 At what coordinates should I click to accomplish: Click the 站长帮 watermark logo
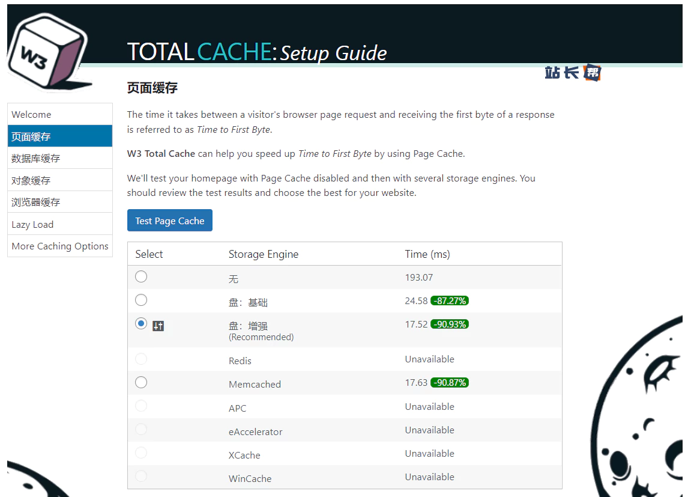point(572,73)
